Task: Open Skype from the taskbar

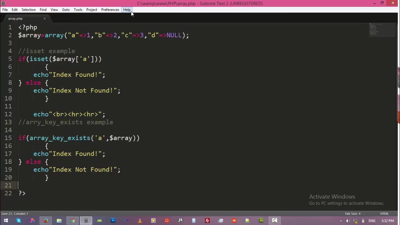Action: pyautogui.click(x=19, y=221)
